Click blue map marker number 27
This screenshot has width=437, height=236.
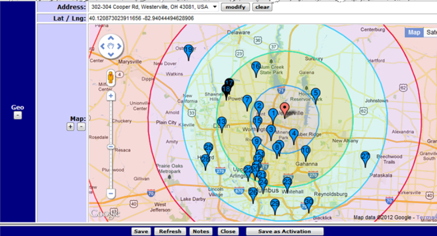[365, 157]
